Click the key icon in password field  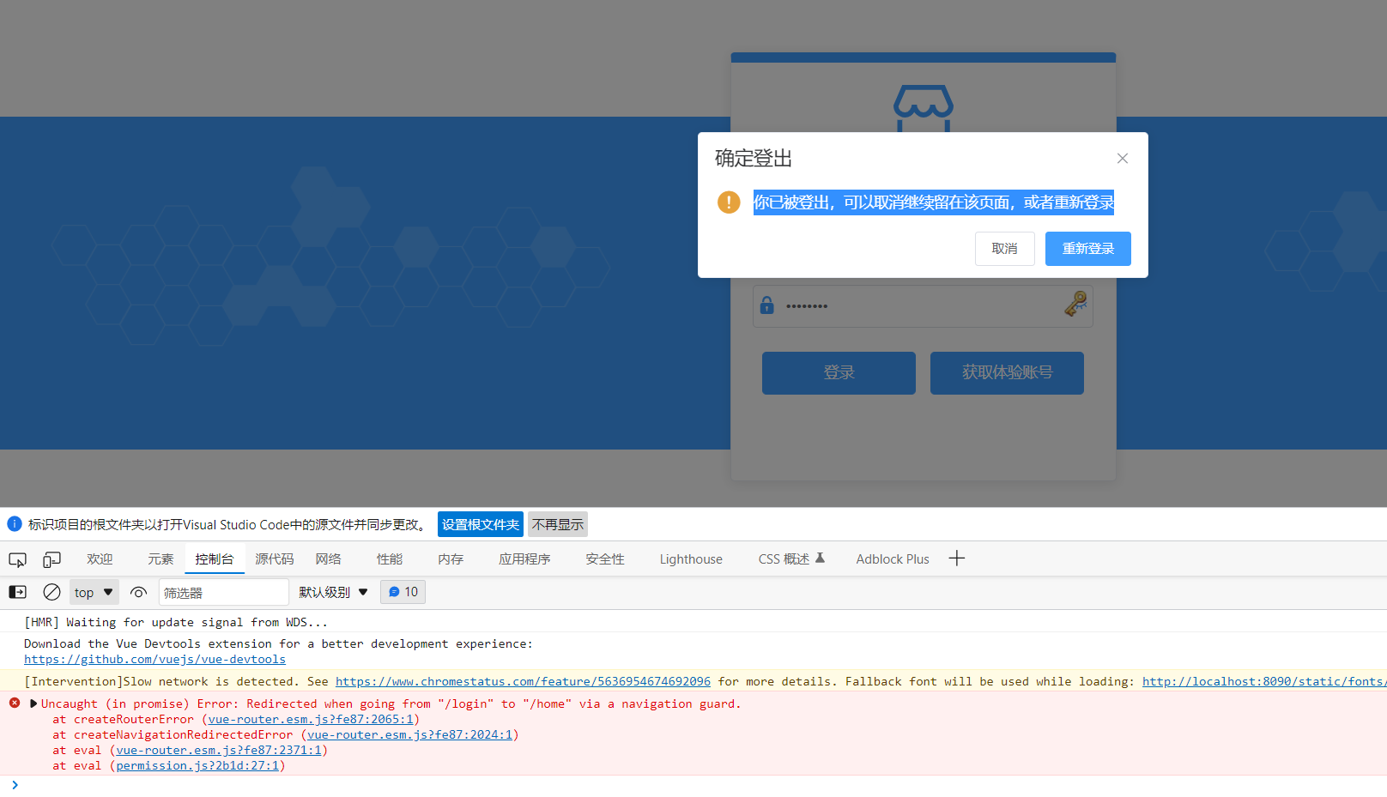click(x=1075, y=305)
